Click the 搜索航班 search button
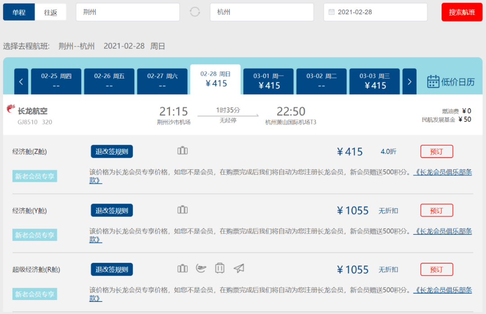The image size is (486, 314). [x=462, y=12]
